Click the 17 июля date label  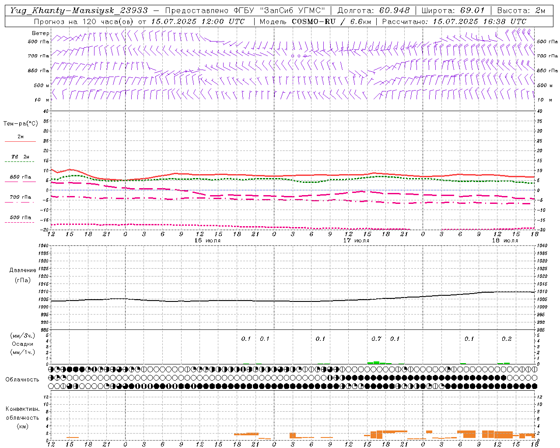pyautogui.click(x=356, y=241)
